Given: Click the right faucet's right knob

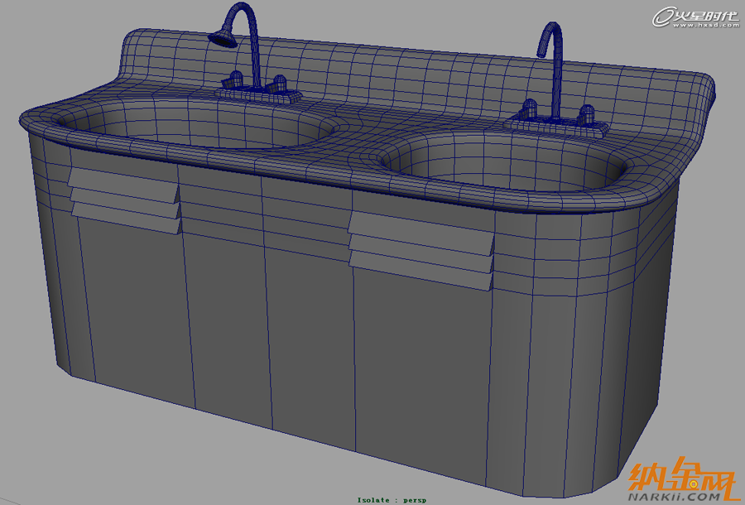Looking at the screenshot, I should [x=586, y=114].
